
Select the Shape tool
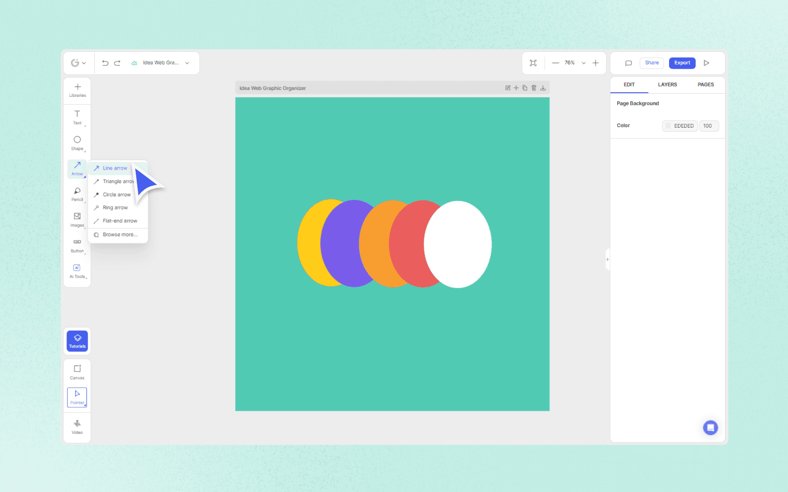click(x=77, y=142)
